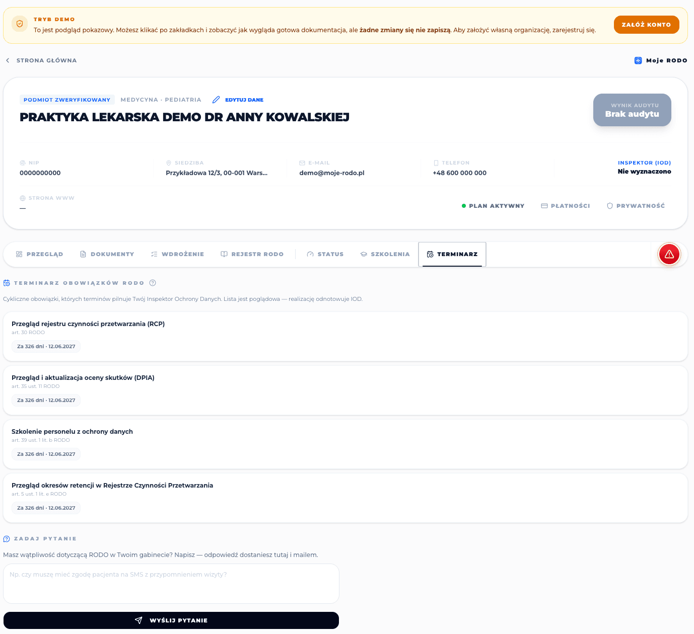Click the Szkolenia graduation cap icon

(364, 254)
